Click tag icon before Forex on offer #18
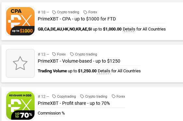 coord(85,12)
